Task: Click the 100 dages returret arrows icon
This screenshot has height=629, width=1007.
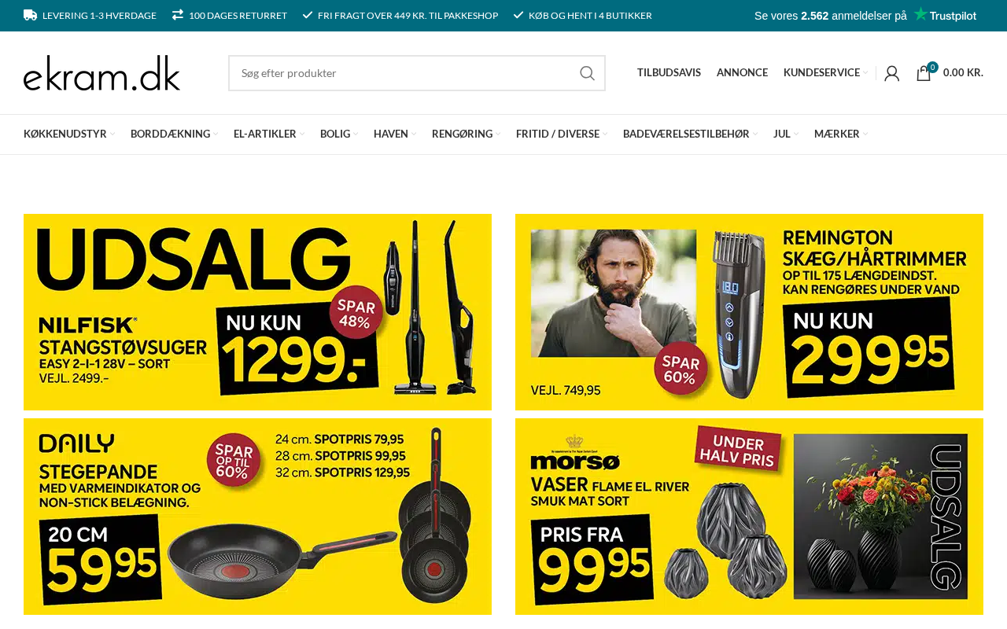Action: pyautogui.click(x=178, y=15)
